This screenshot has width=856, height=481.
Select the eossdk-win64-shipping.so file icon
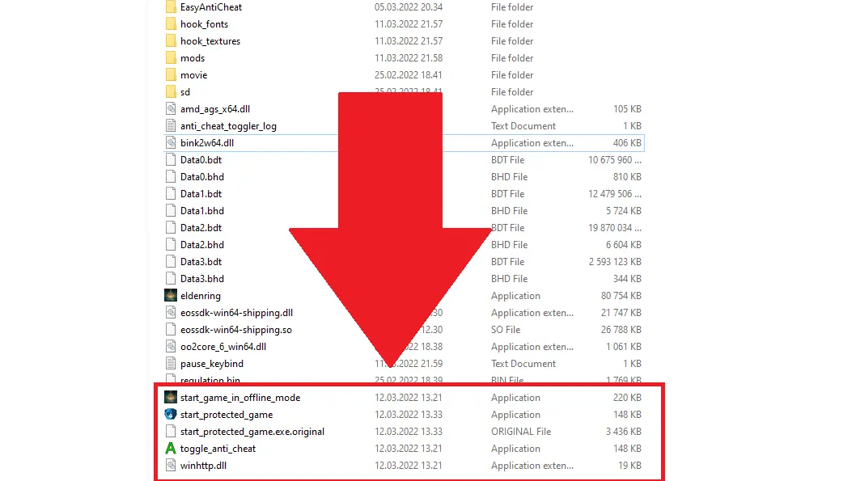(171, 329)
